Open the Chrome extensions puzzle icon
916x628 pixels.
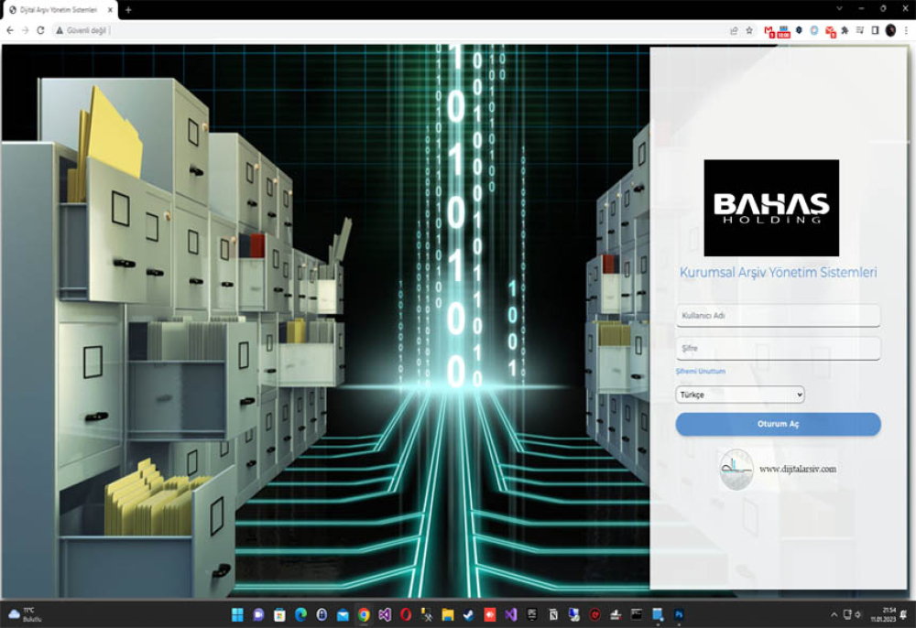(845, 30)
